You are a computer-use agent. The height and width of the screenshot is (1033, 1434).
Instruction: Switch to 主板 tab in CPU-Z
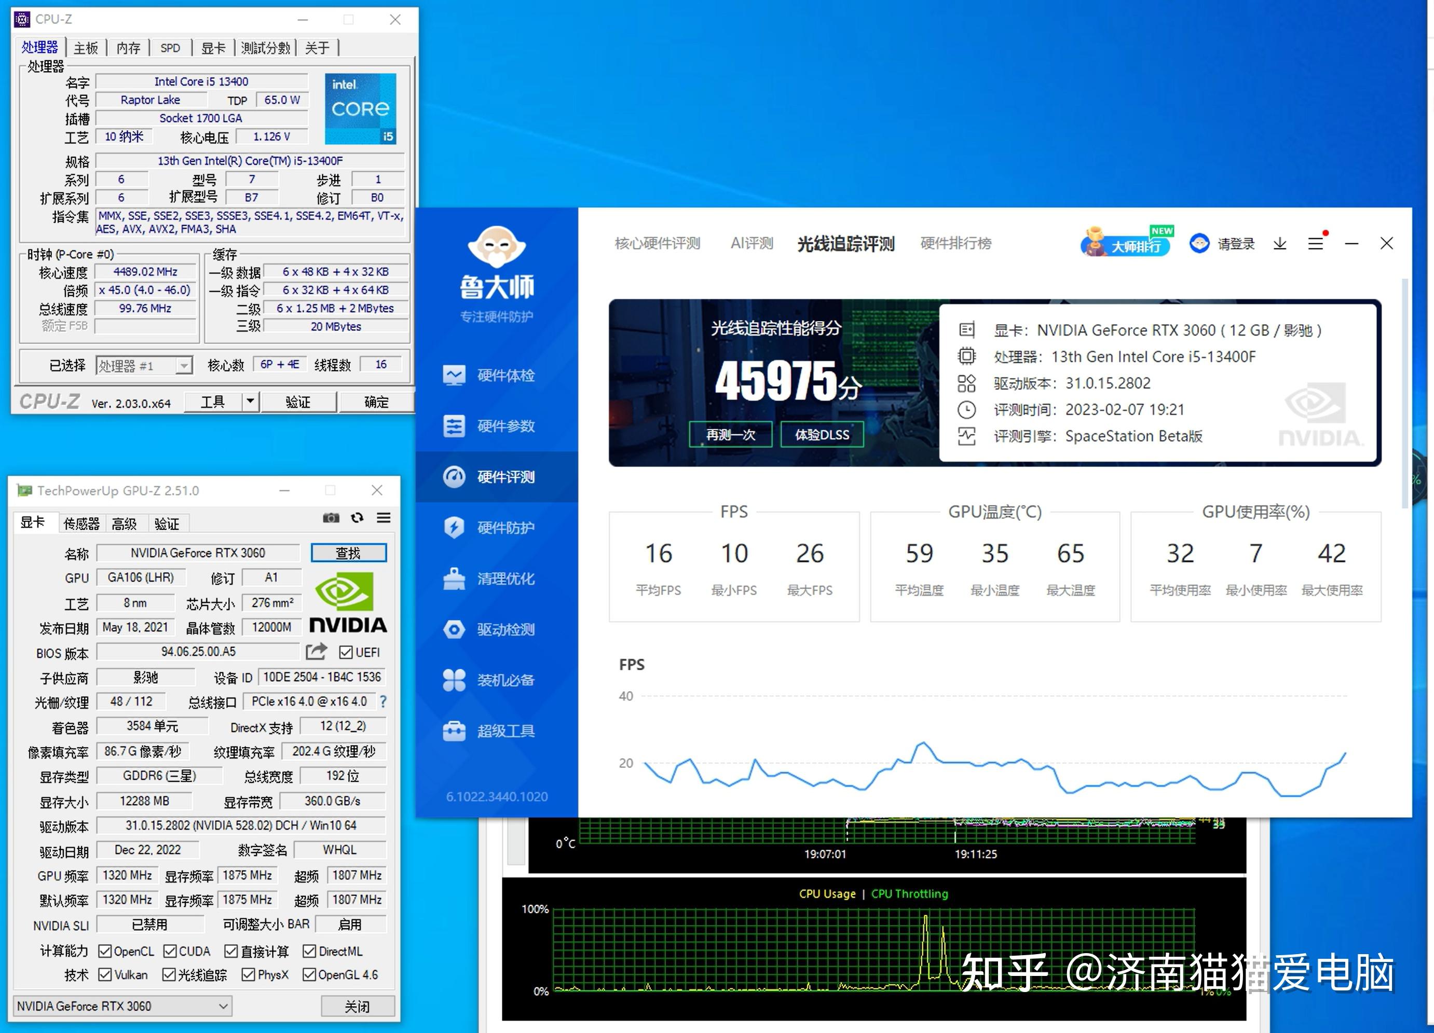coord(86,48)
